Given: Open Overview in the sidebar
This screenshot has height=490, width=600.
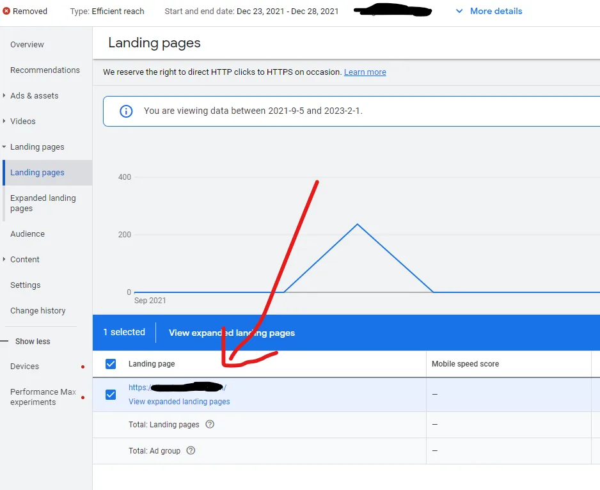Looking at the screenshot, I should point(27,45).
